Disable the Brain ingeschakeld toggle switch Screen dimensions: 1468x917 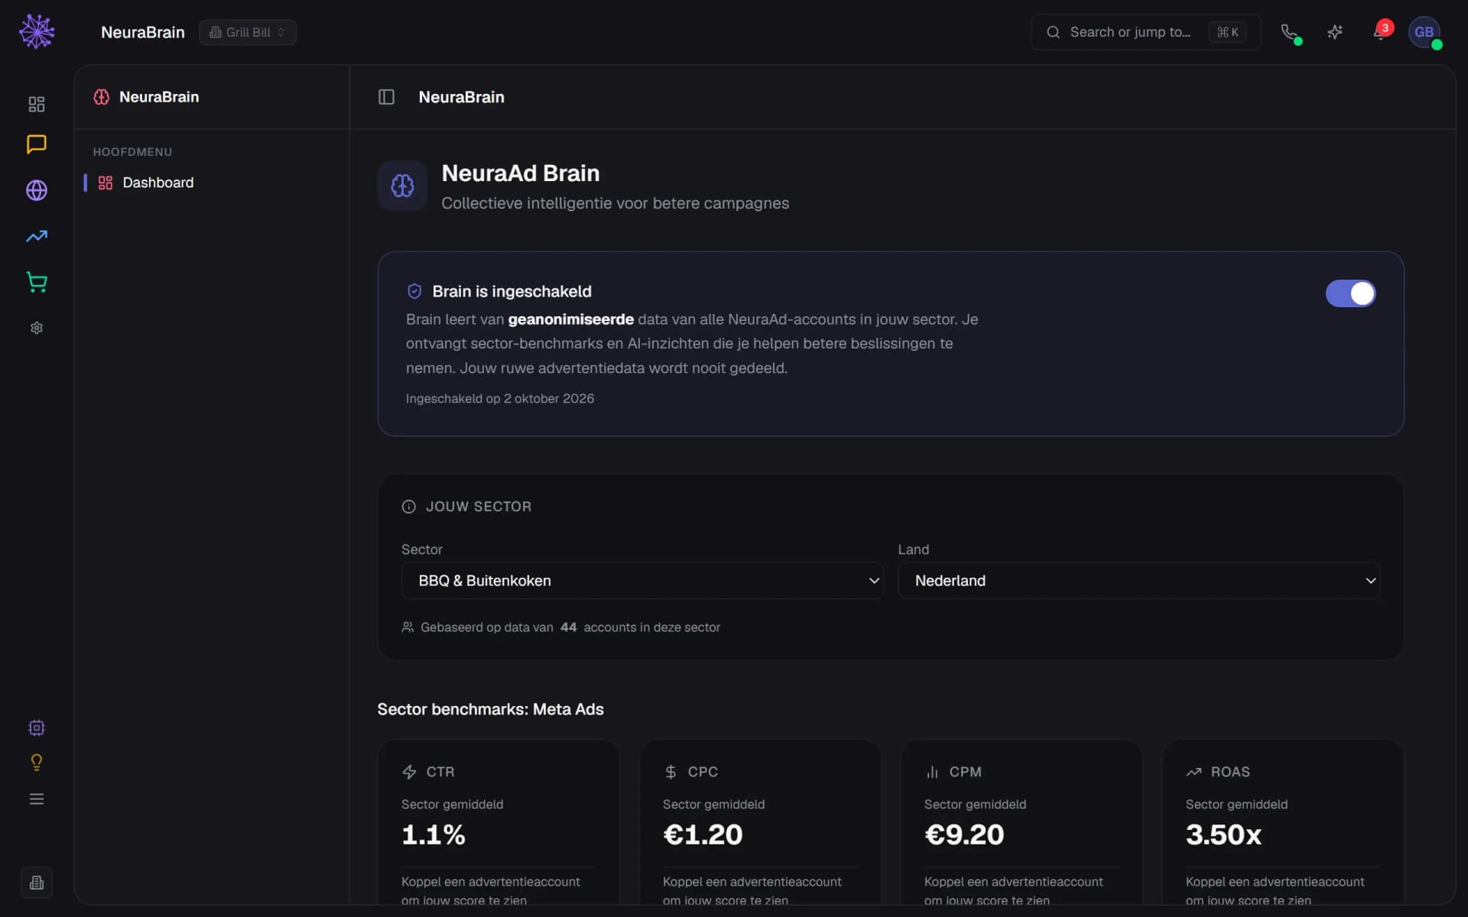1350,293
